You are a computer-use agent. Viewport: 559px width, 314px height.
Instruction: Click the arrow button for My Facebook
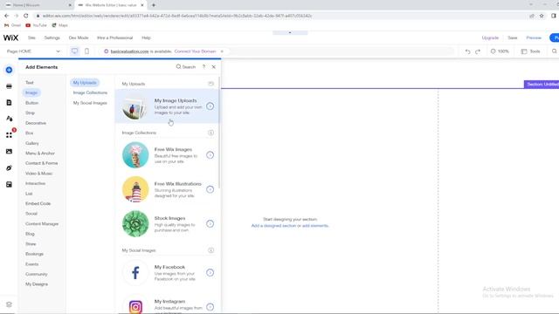click(210, 273)
